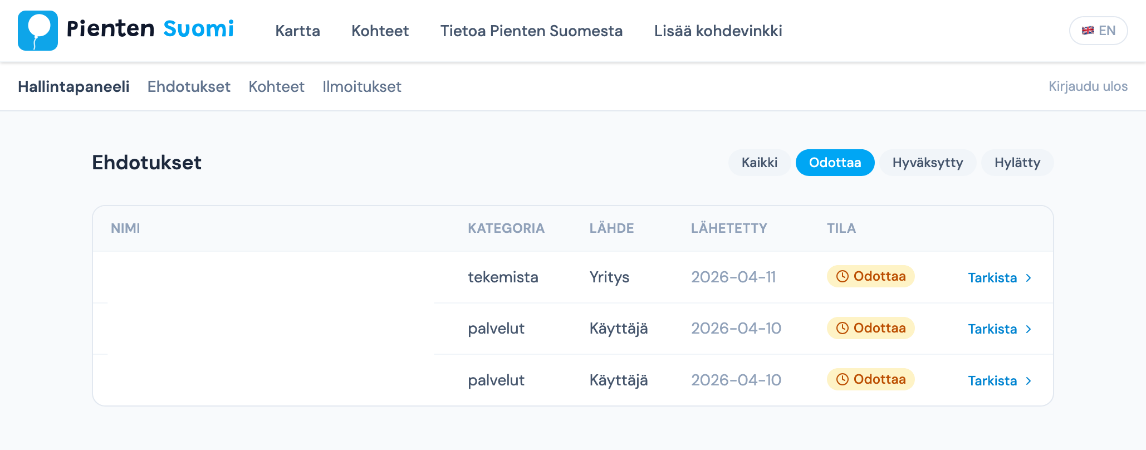Screen dimensions: 1146x450
Task: Click the Pienten Suomi balloon logo
Action: [x=38, y=31]
